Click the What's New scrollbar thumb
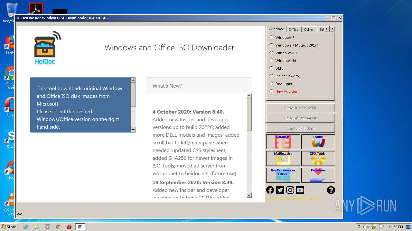Image resolution: width=412 pixels, height=231 pixels. click(249, 115)
